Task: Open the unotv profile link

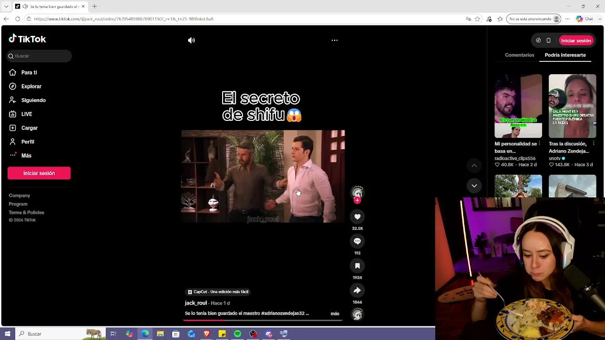Action: (555, 159)
